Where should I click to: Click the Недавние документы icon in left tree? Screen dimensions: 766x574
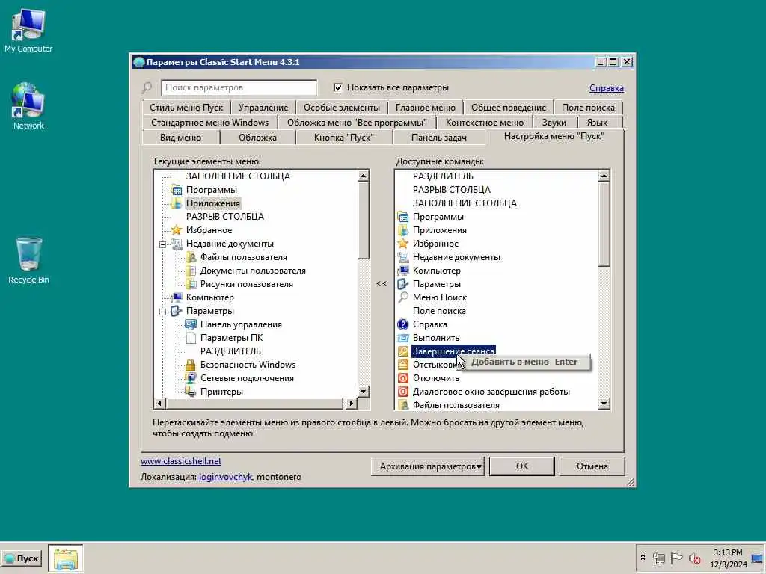[x=177, y=244]
